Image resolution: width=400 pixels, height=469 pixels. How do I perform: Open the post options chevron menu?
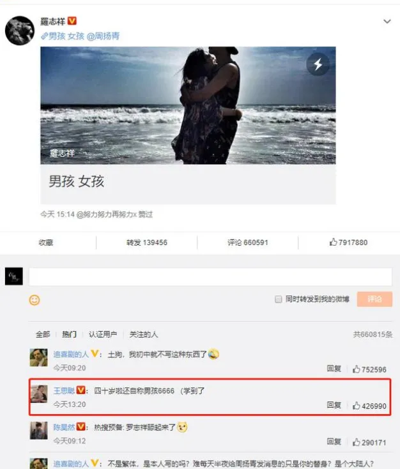[387, 22]
